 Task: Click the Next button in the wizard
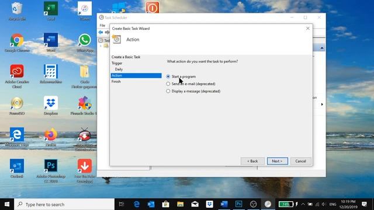277,161
